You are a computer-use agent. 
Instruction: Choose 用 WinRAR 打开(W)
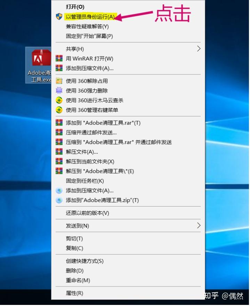point(89,58)
